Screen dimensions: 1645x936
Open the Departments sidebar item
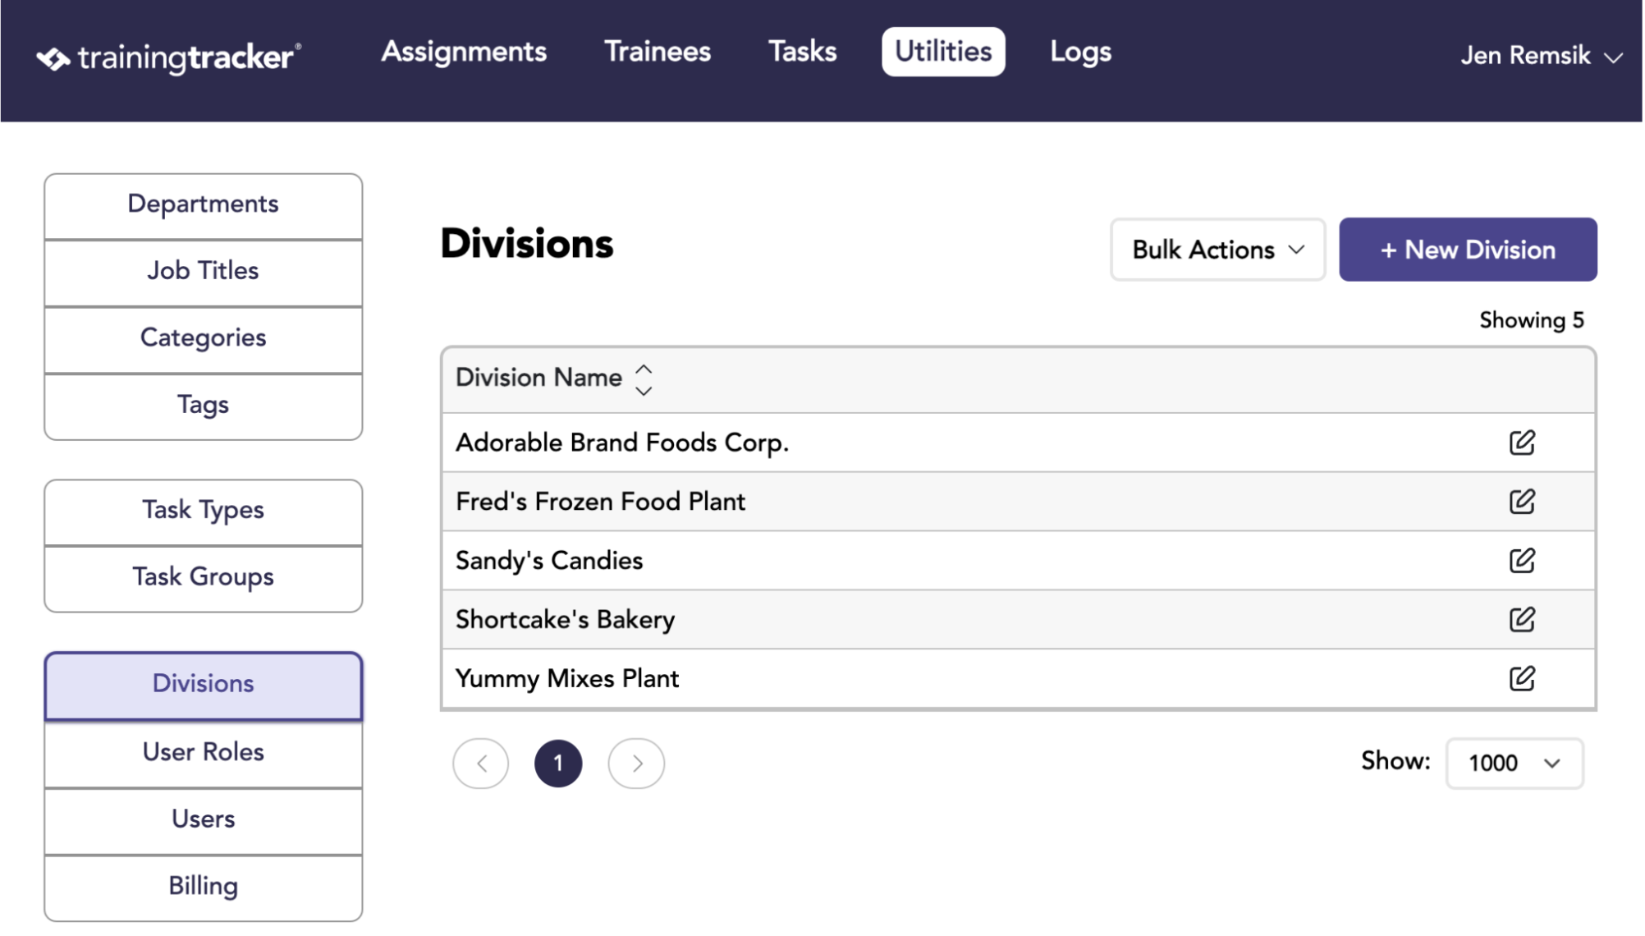(x=204, y=204)
